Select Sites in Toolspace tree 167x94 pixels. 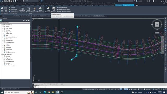tap(7, 35)
